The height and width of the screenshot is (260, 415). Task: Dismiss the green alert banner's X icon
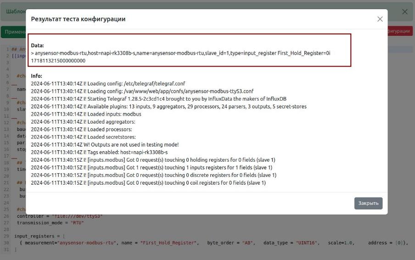(404, 12)
